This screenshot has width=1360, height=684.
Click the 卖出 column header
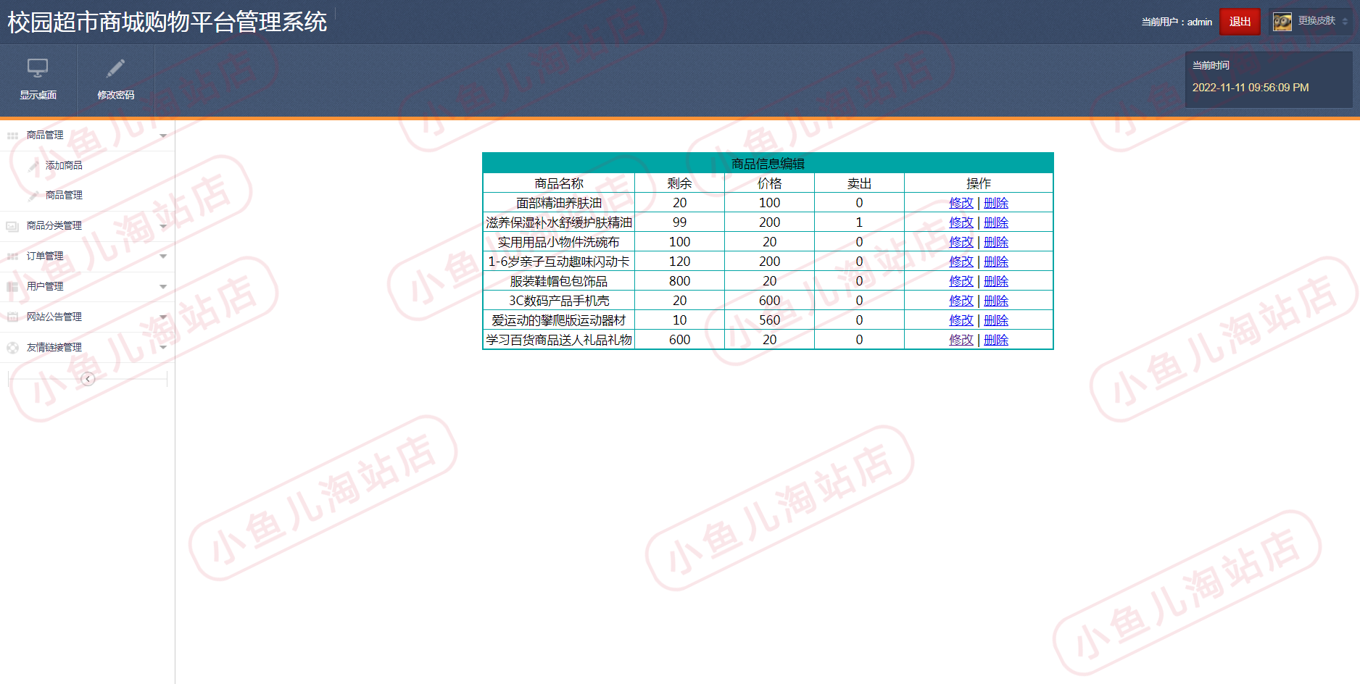point(859,183)
